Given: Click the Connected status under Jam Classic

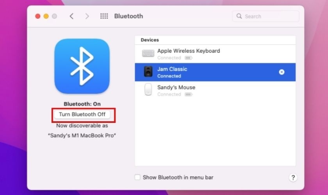Looking at the screenshot, I should pos(169,76).
